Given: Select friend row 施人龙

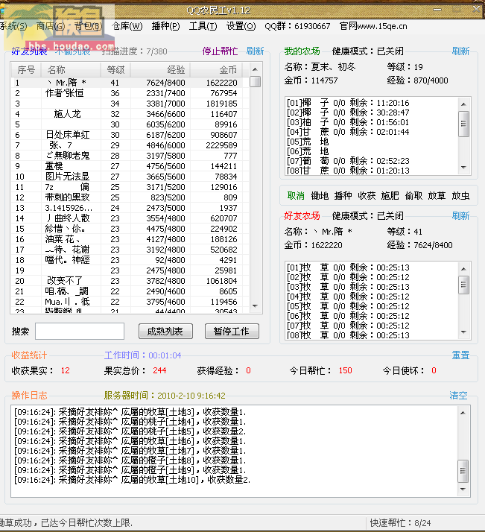Looking at the screenshot, I should (x=130, y=114).
